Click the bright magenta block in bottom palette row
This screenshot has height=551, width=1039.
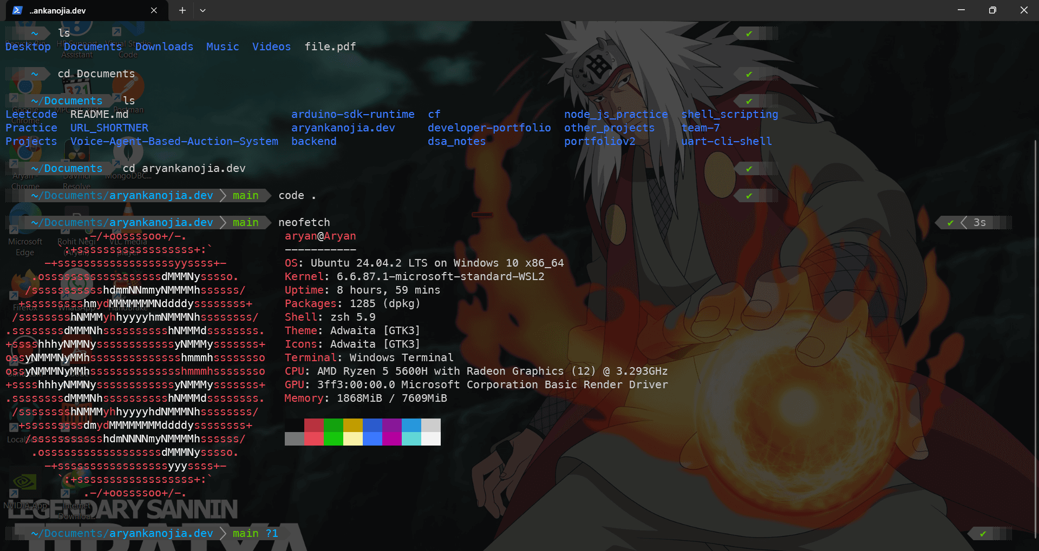[x=392, y=439]
